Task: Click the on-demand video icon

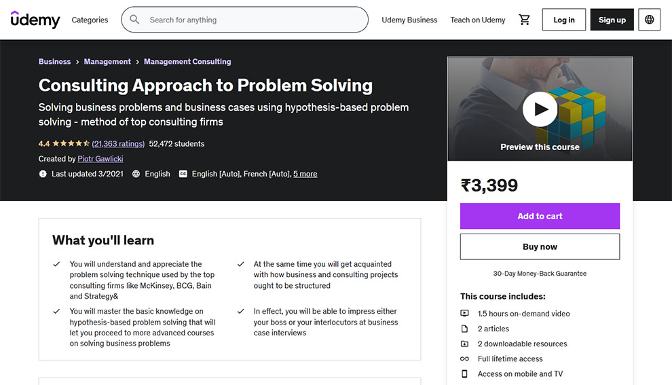Action: coord(465,314)
